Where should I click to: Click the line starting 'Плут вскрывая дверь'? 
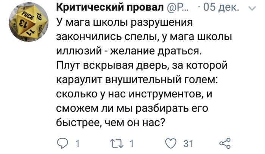(x=142, y=65)
